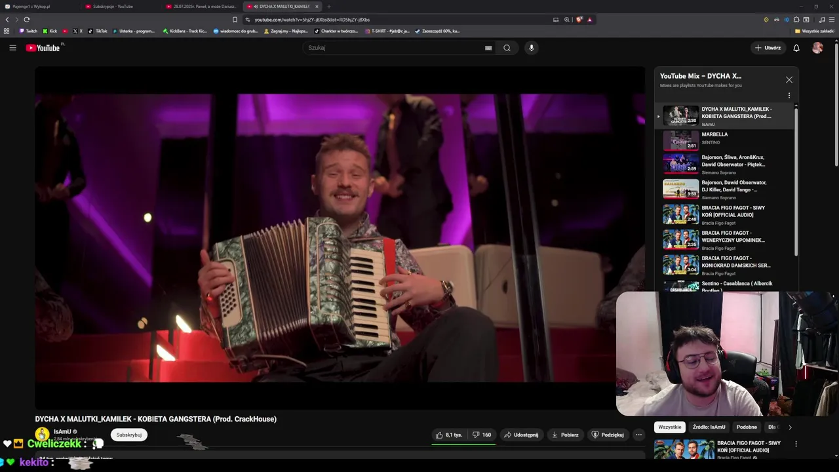
Task: Open the account avatar menu
Action: click(817, 48)
